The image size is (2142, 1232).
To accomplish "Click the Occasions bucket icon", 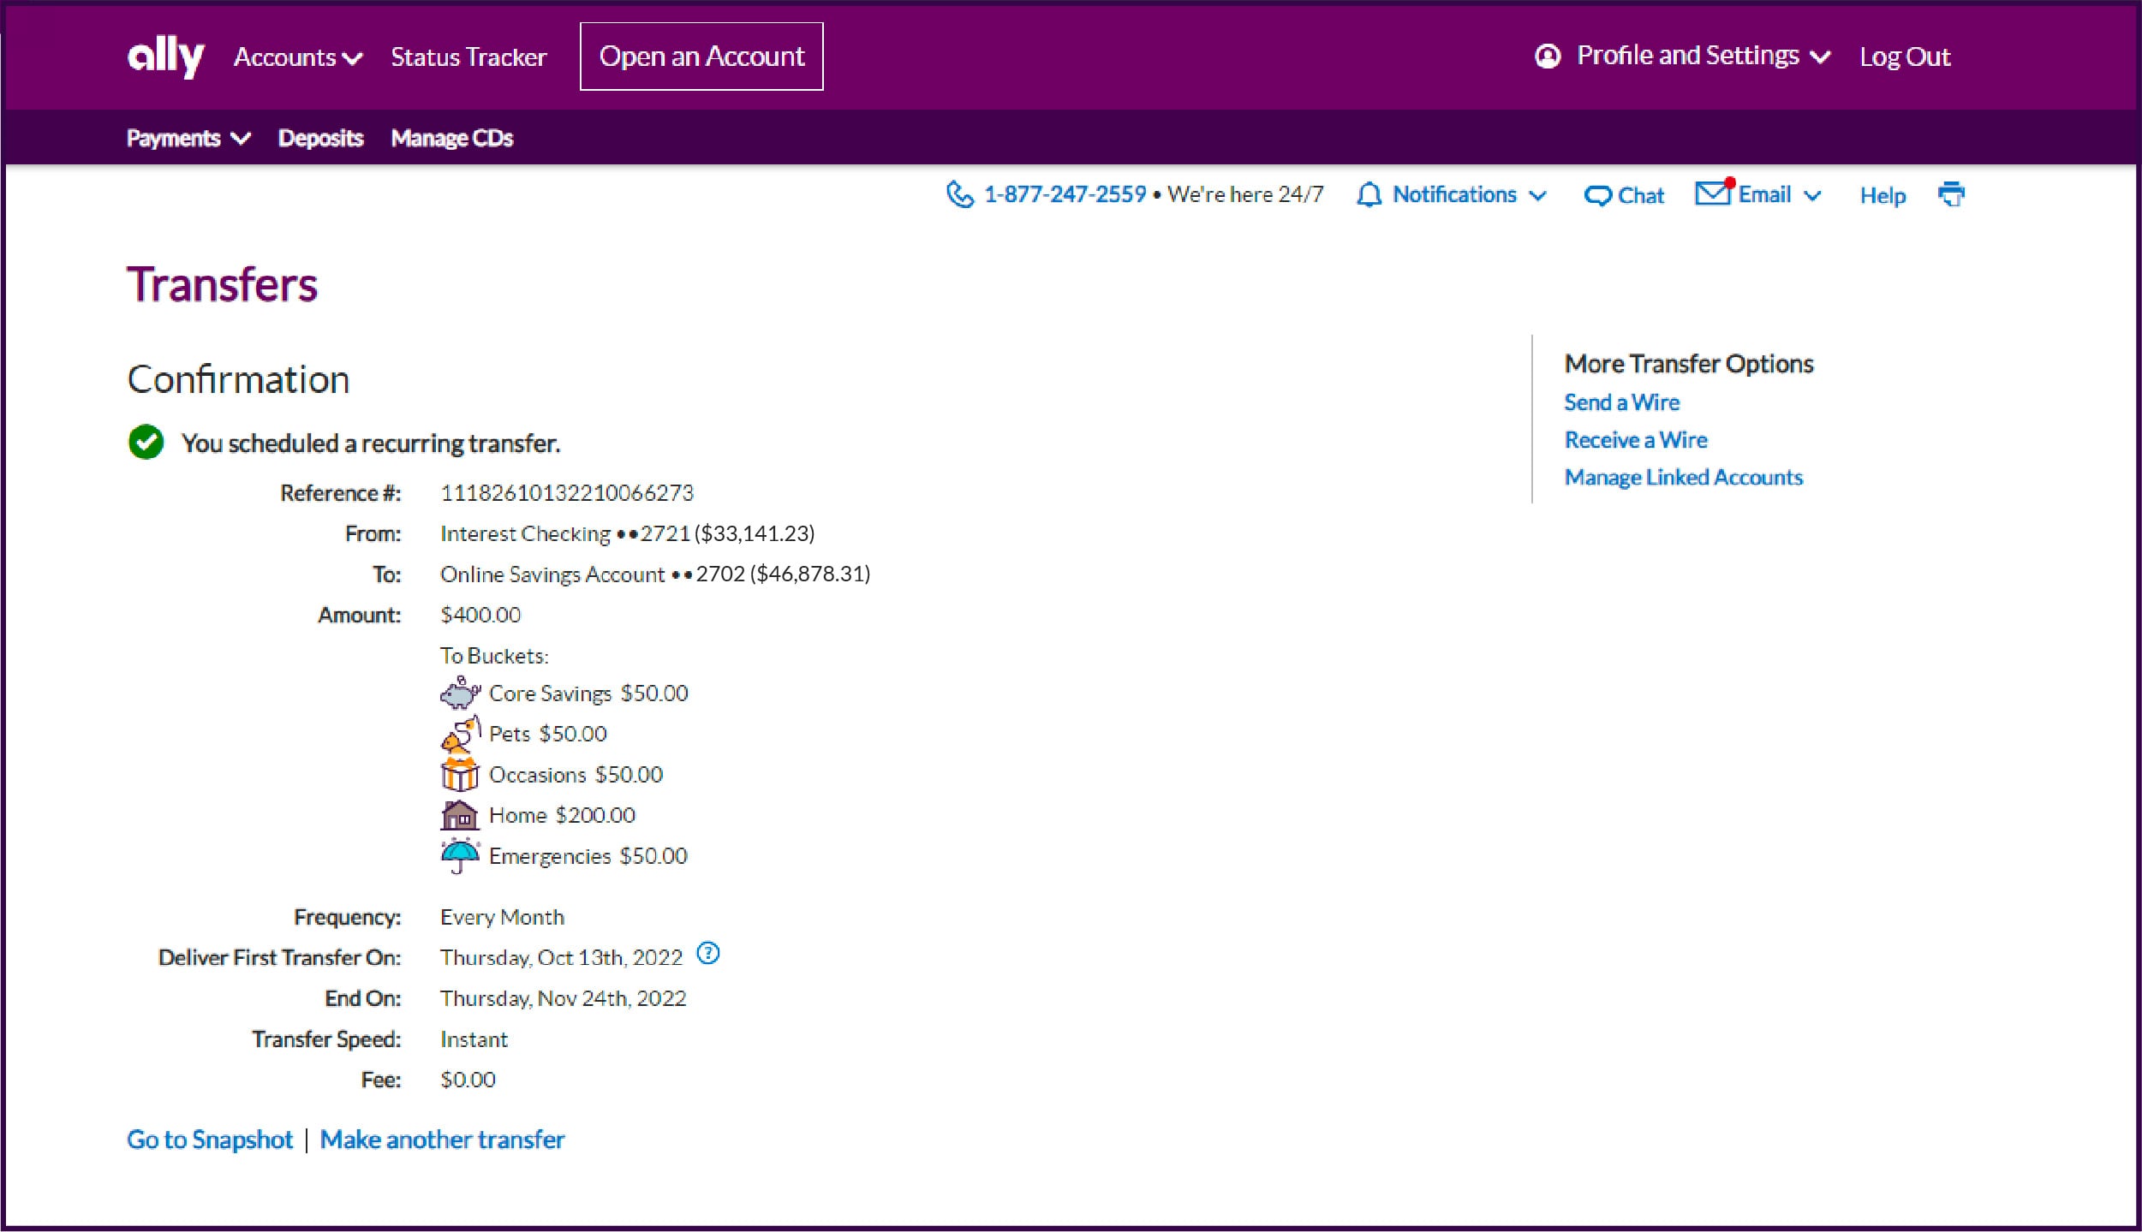I will pyautogui.click(x=461, y=773).
